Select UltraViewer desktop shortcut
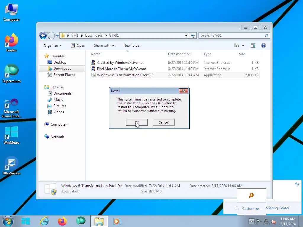303x227 pixels. coord(12,166)
